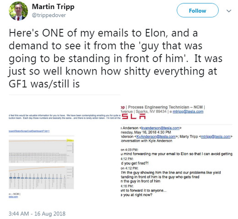The height and width of the screenshot is (219, 238).
Task: Click KyAnderson@tesla.com in the recipients line
Action: (156, 137)
